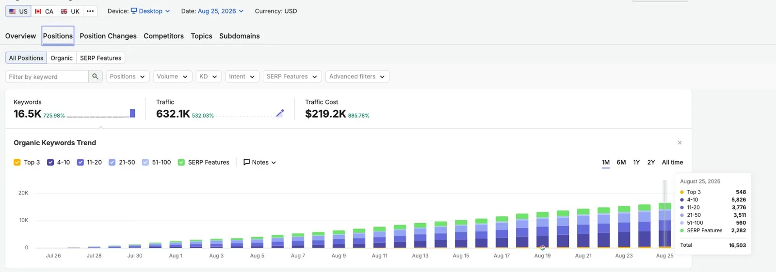The width and height of the screenshot is (776, 272).
Task: Set chart range to 1M
Action: pyautogui.click(x=606, y=162)
